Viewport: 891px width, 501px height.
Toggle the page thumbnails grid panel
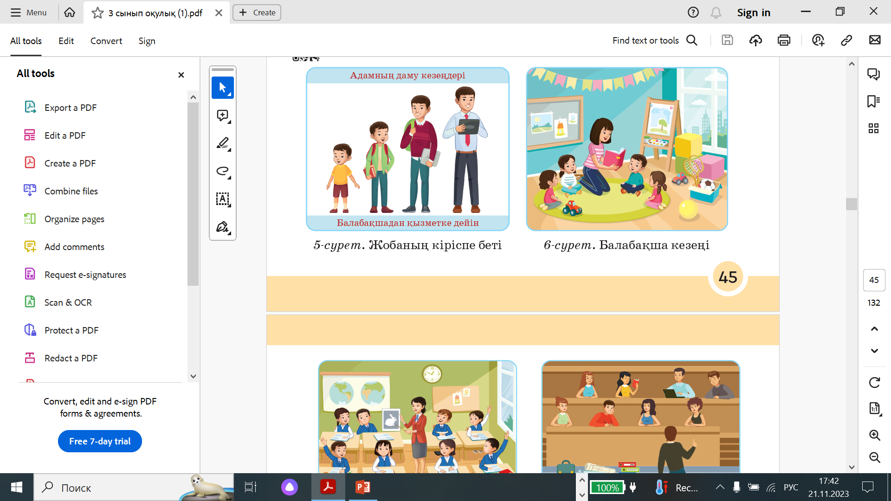(873, 128)
